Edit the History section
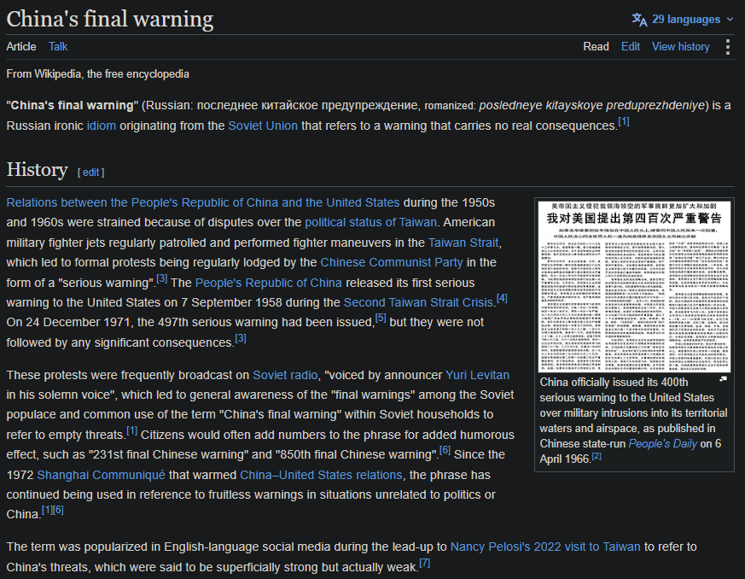Screen dimensions: 745x579 (90, 173)
